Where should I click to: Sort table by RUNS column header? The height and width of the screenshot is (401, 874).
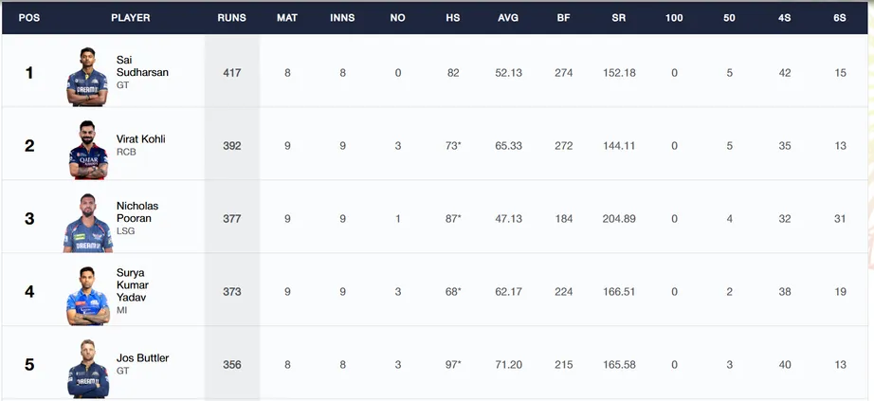coord(232,18)
